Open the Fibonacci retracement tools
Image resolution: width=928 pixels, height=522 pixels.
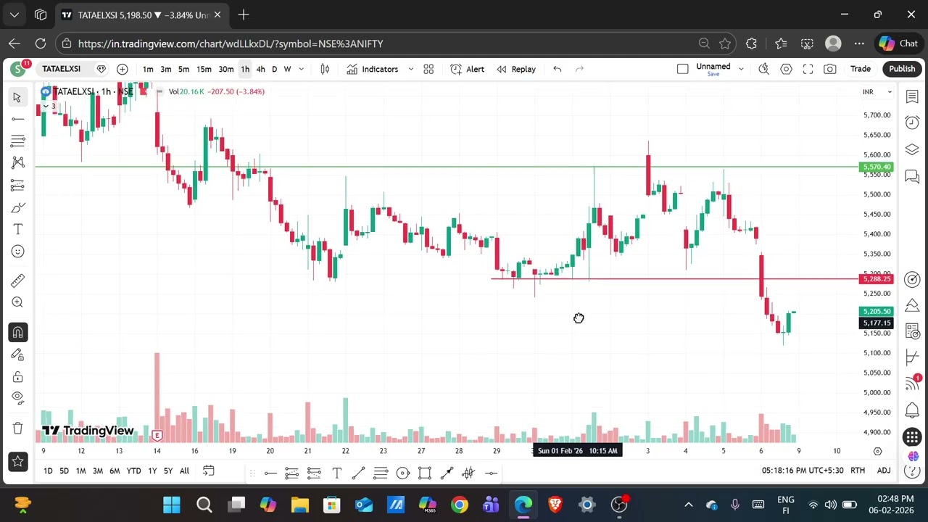pyautogui.click(x=17, y=141)
